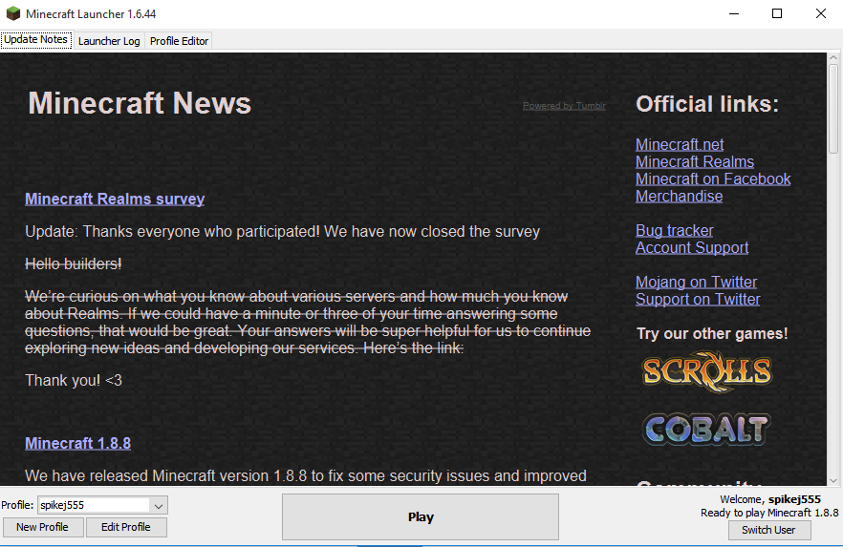This screenshot has height=547, width=843.
Task: Open the Merchandise link
Action: [679, 196]
